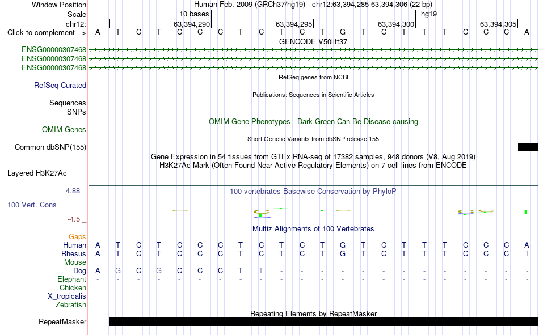
Task: Select the Human alignment row label
Action: (74, 245)
